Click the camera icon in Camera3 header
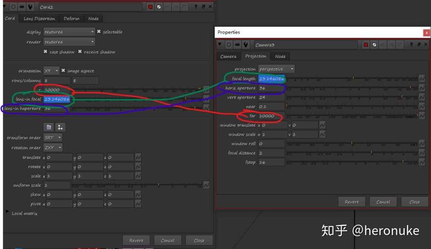Screen dimensions: 431x249 point(237,45)
